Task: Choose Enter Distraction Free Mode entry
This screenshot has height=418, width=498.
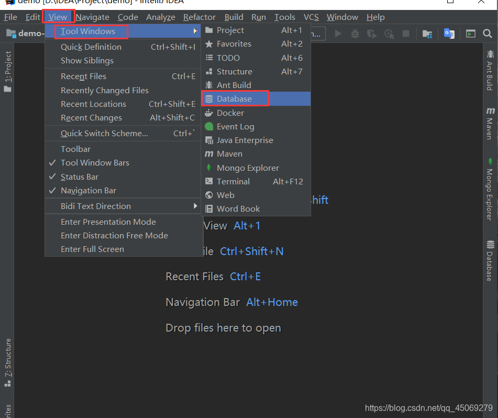Action: (123, 235)
